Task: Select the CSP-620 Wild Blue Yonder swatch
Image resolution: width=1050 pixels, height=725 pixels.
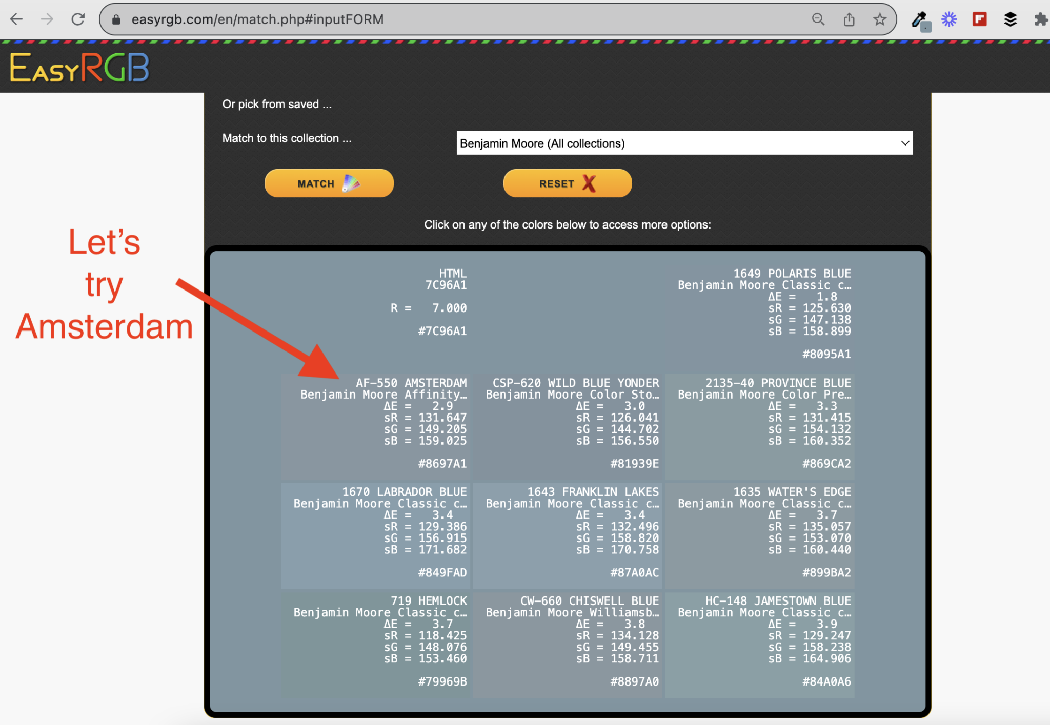Action: pyautogui.click(x=568, y=425)
